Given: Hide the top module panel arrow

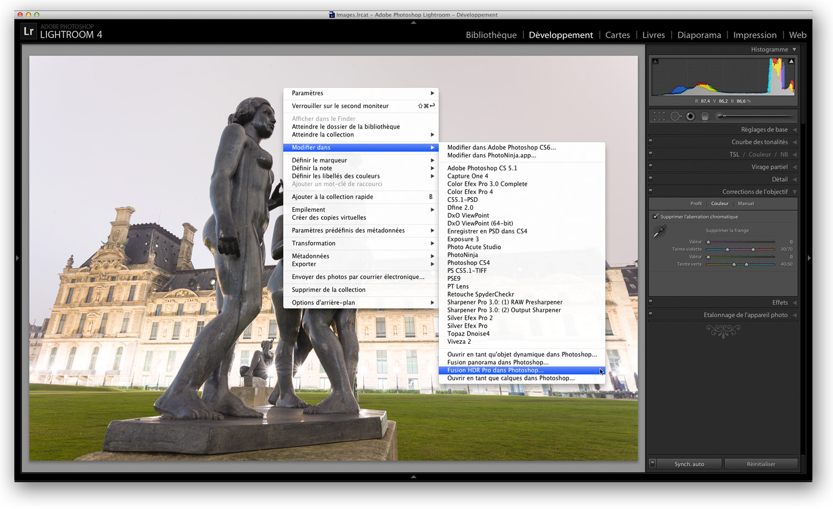Looking at the screenshot, I should (x=413, y=23).
